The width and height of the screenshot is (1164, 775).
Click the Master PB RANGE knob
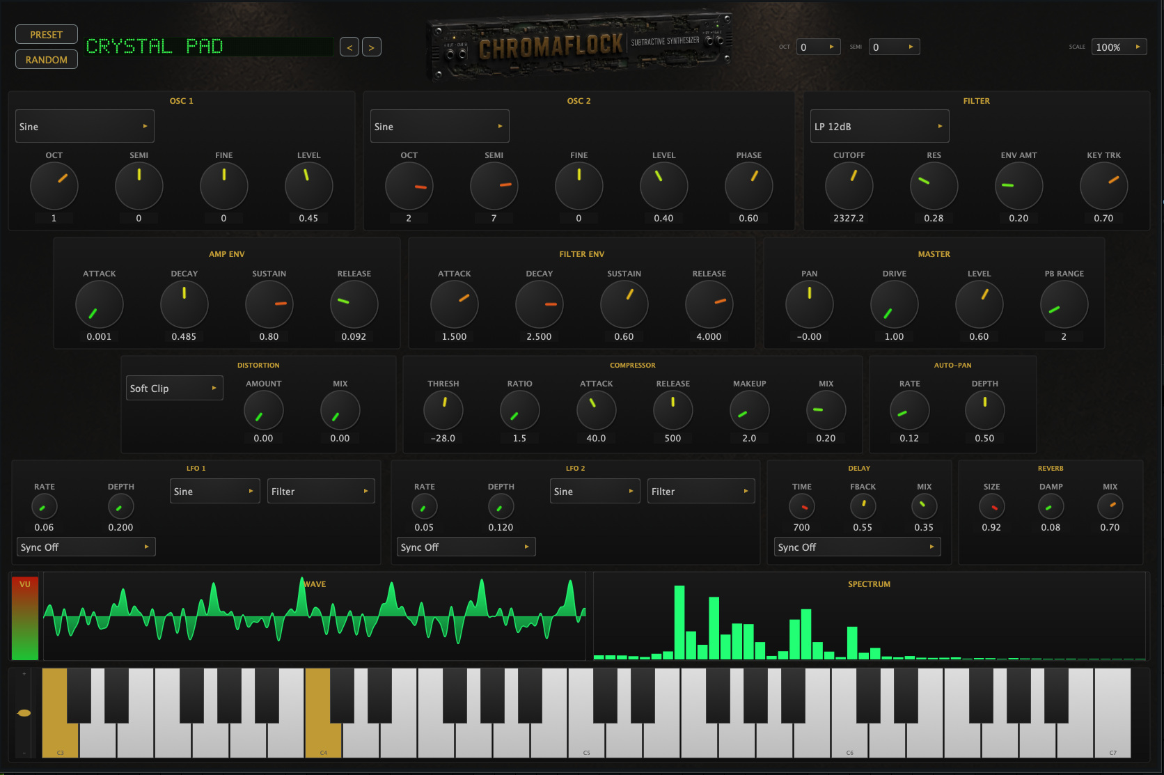[1064, 304]
